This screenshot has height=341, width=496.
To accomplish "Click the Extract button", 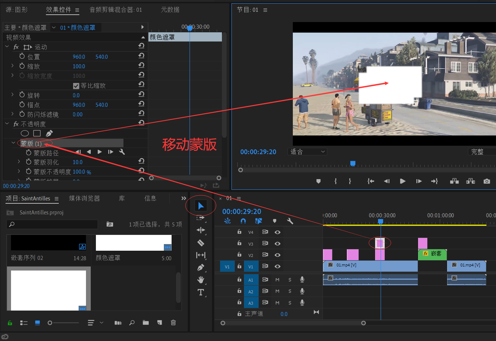I will pos(471,181).
